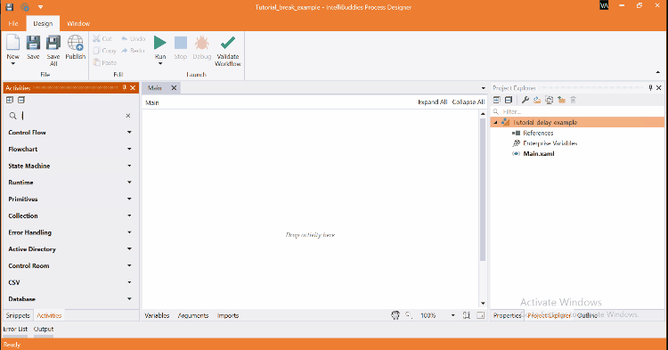Screen dimensions: 668x350
Task: Switch to the Properties tab
Action: tap(507, 315)
